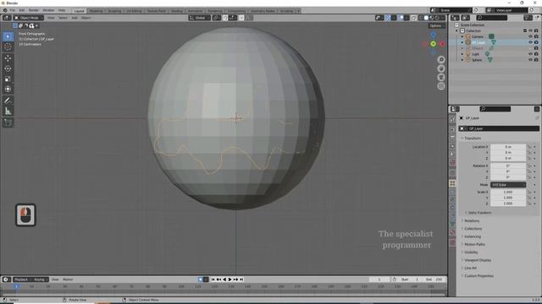The height and width of the screenshot is (304, 542).
Task: Toggle Collection viewport visibility eye
Action: [x=530, y=30]
